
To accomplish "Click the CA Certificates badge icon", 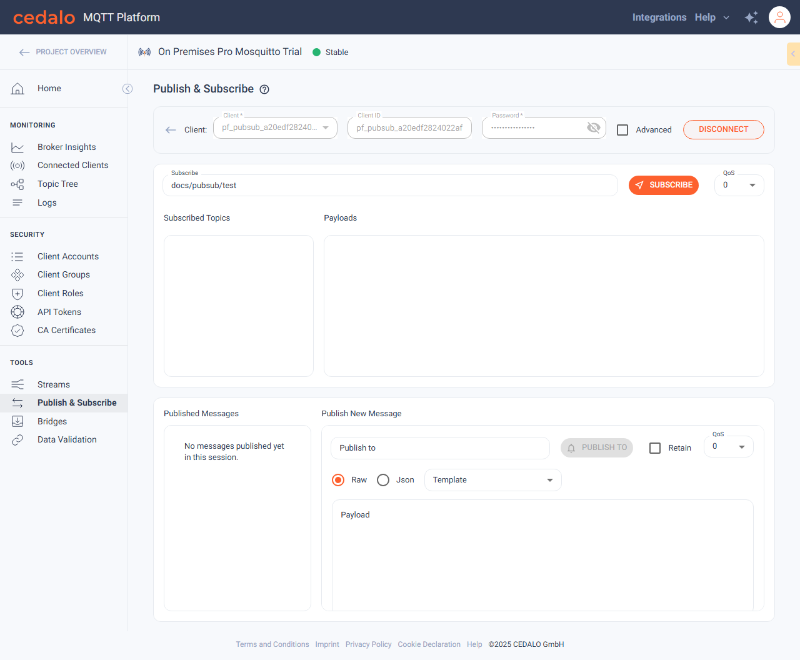I will (17, 331).
